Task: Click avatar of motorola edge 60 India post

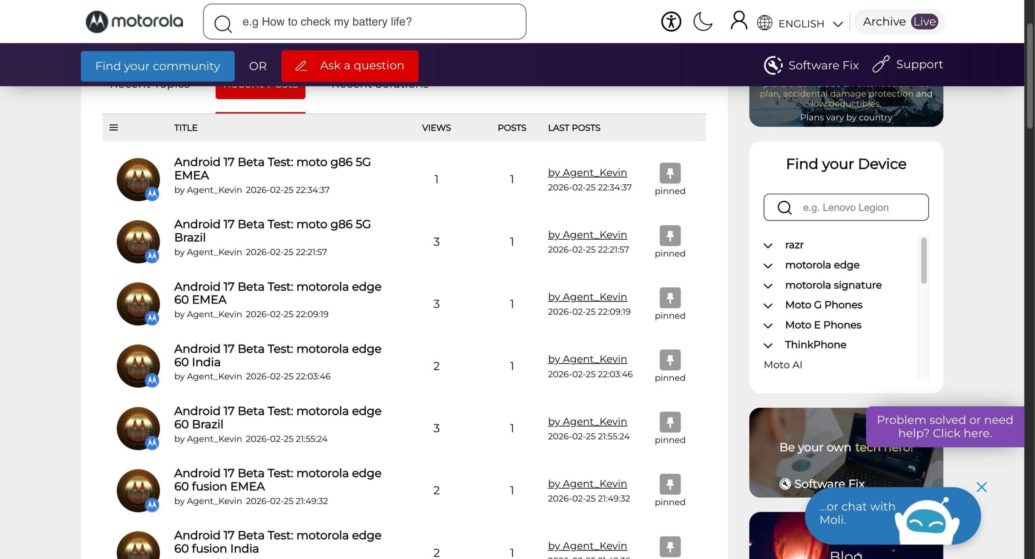Action: tap(138, 366)
